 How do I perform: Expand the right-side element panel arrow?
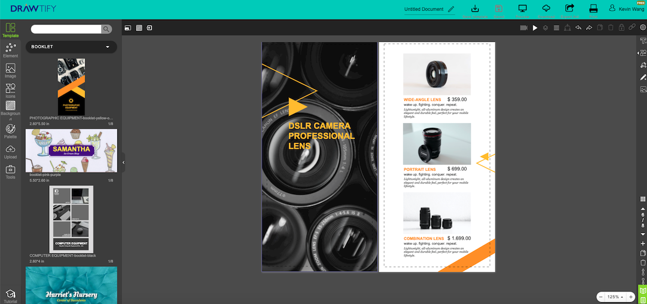[639, 54]
